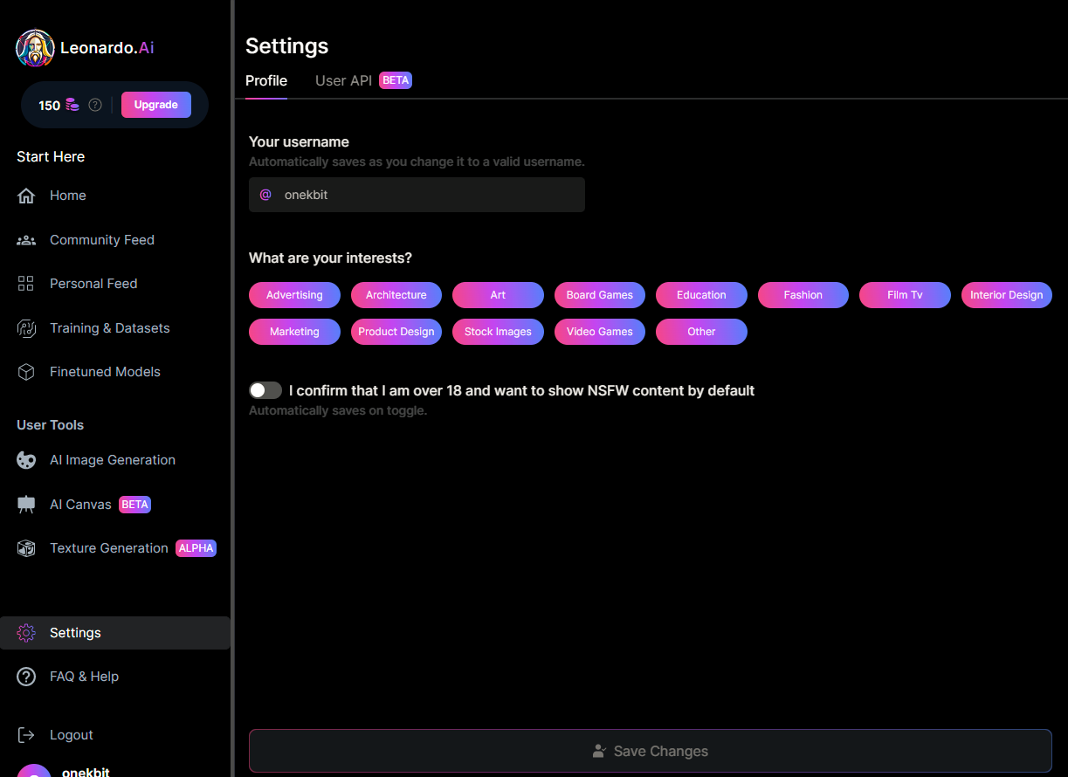Open FAQ & Help in sidebar
This screenshot has height=777, width=1068.
pyautogui.click(x=84, y=677)
